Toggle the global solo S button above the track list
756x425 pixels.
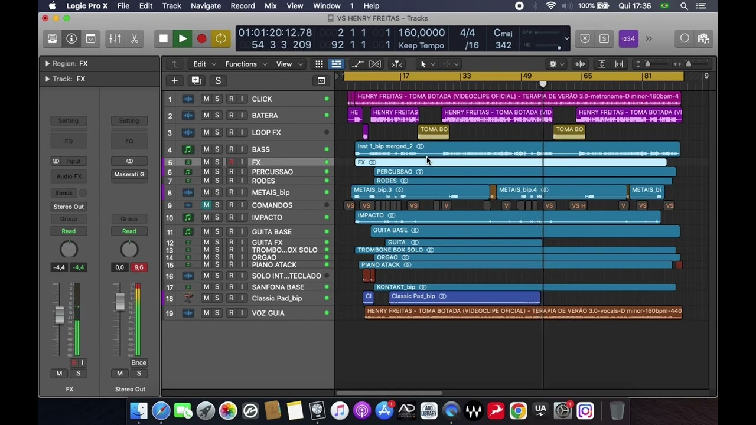[218, 80]
